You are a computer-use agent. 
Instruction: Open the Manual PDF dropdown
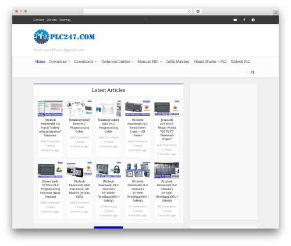pyautogui.click(x=150, y=62)
